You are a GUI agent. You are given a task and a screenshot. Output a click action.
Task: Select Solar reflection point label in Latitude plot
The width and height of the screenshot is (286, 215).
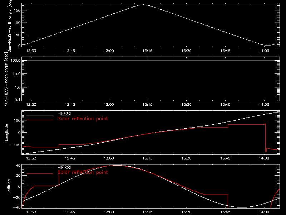tap(83, 172)
